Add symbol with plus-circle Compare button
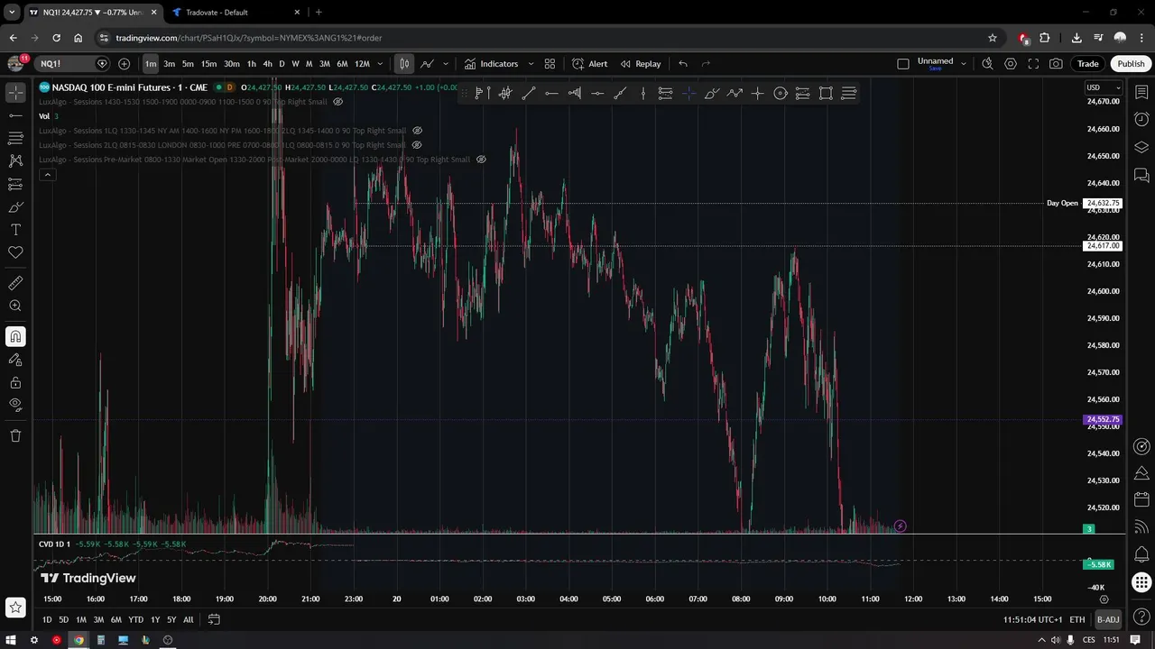 coord(124,64)
